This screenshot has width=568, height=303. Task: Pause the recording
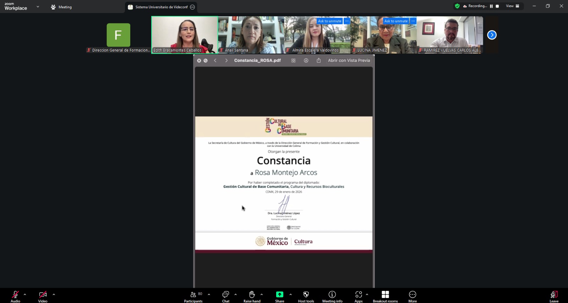click(491, 6)
